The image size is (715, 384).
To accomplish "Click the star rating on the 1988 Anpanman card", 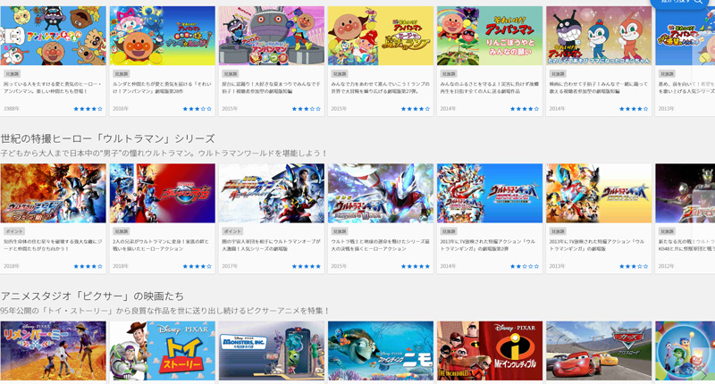I will (x=88, y=109).
